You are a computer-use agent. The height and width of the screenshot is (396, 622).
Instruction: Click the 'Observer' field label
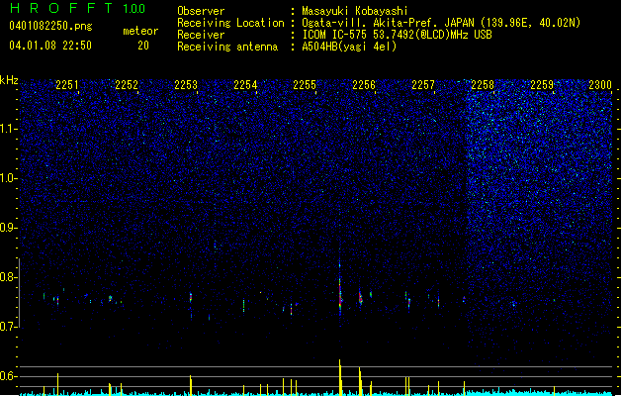click(201, 11)
